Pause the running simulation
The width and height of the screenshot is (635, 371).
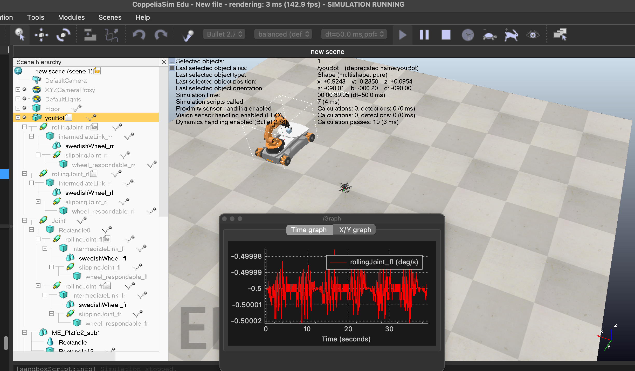424,35
